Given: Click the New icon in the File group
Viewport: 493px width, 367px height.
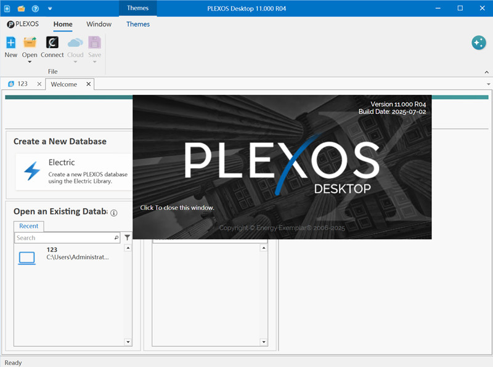Looking at the screenshot, I should [10, 43].
